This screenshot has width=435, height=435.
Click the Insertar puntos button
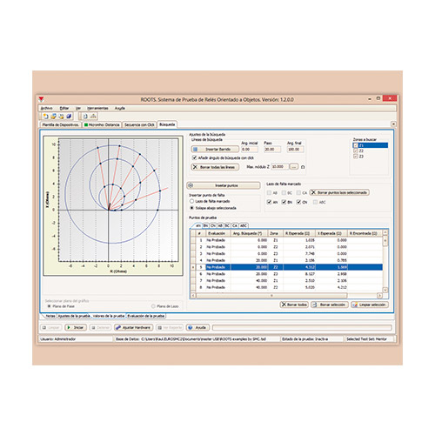(224, 185)
